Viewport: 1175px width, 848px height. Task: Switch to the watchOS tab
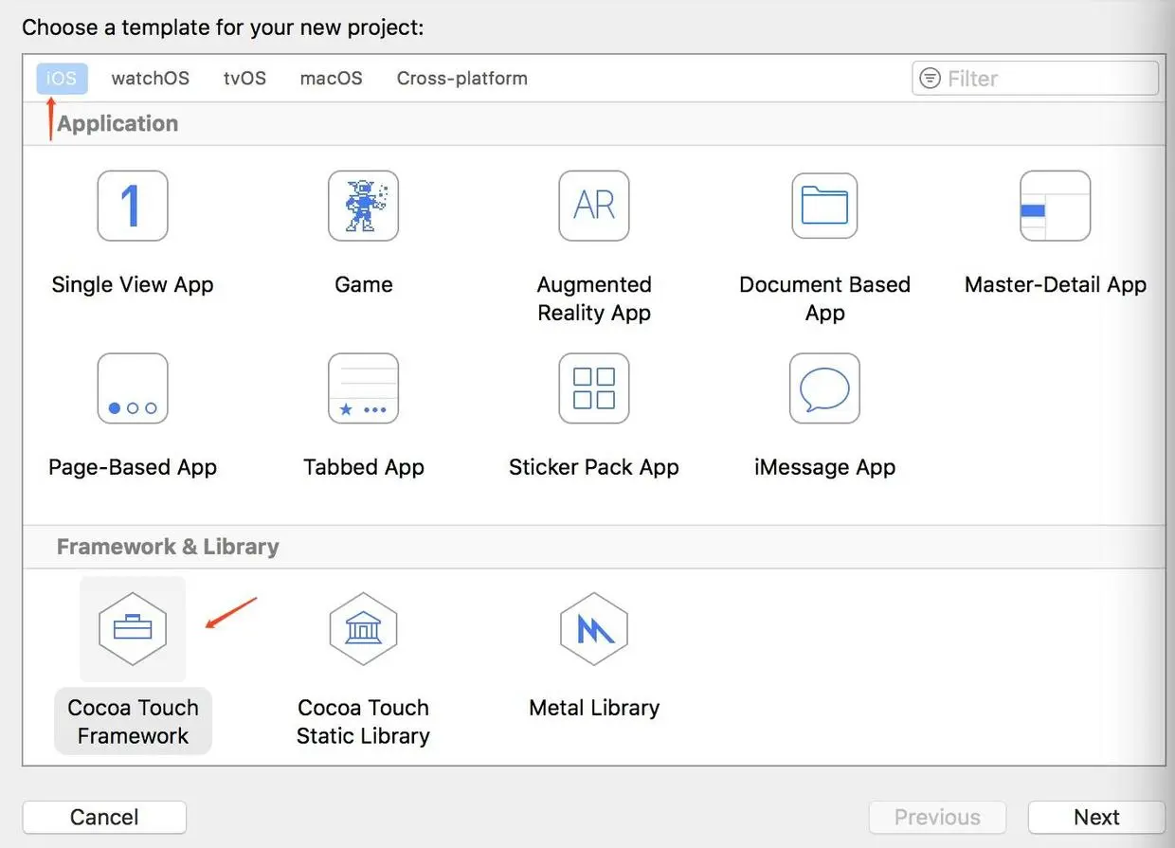[x=151, y=79]
